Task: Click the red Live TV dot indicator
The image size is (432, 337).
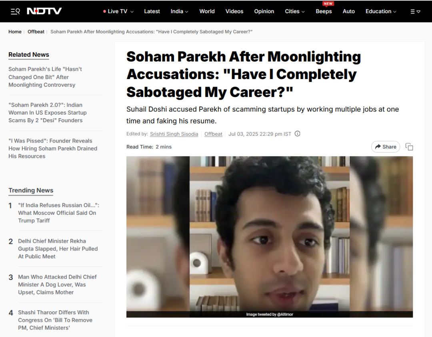Action: [x=104, y=12]
